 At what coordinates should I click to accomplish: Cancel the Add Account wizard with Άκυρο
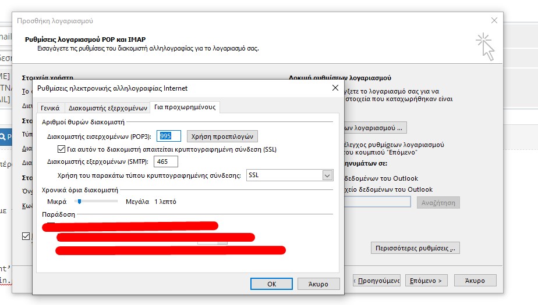click(475, 281)
